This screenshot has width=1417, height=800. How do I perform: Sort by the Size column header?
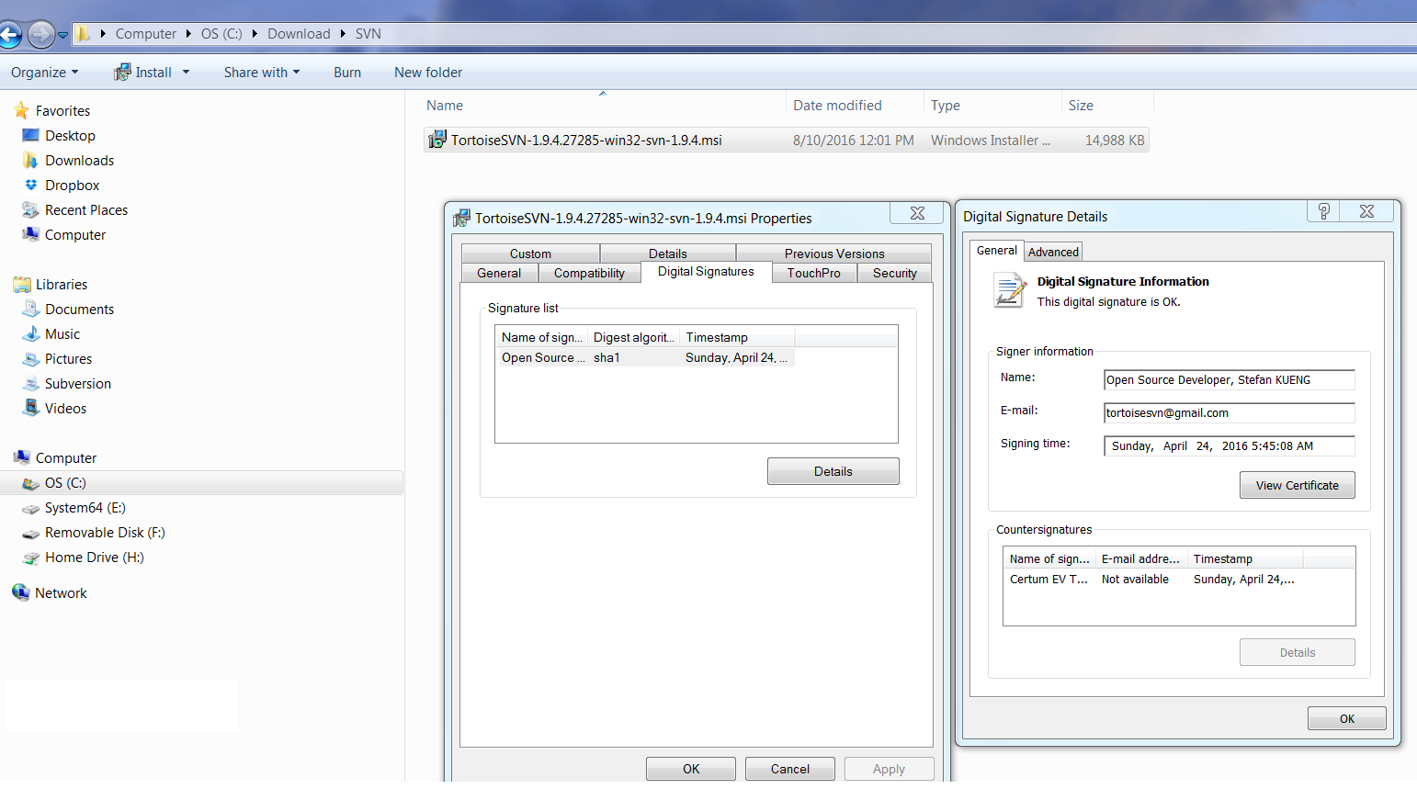(x=1107, y=106)
